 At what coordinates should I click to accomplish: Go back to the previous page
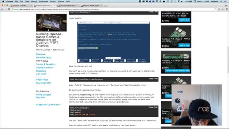2,9
